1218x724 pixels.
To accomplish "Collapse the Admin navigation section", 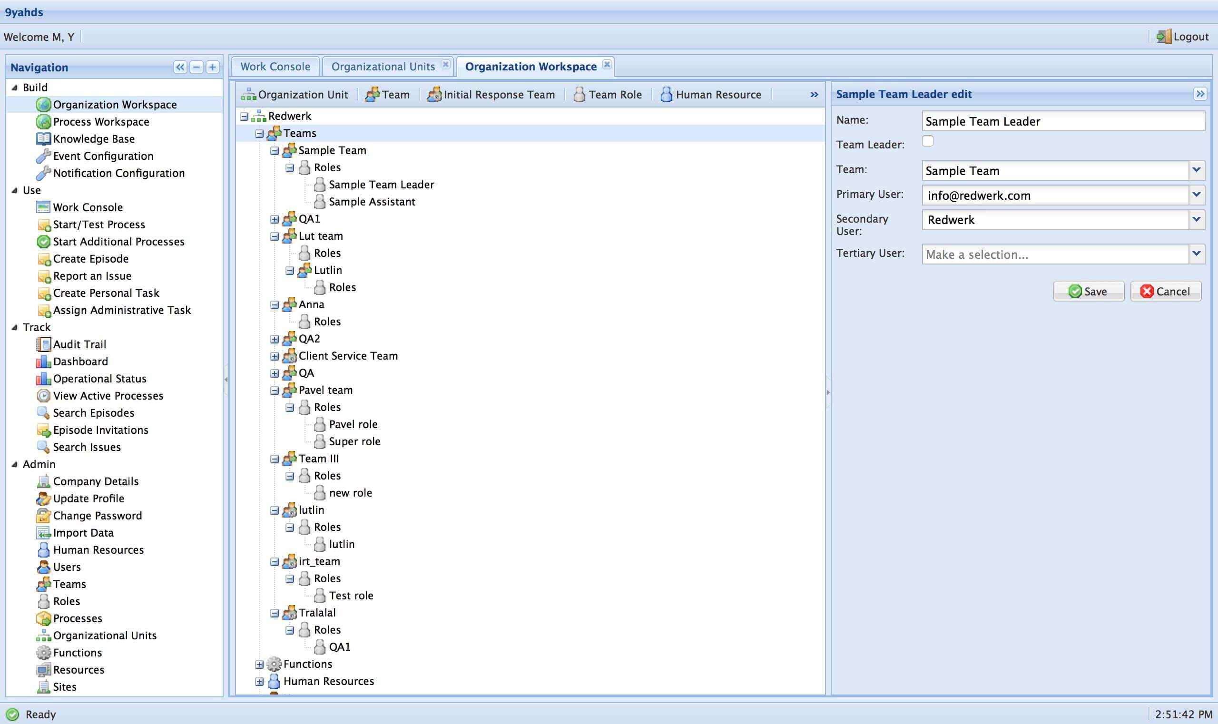I will (15, 464).
